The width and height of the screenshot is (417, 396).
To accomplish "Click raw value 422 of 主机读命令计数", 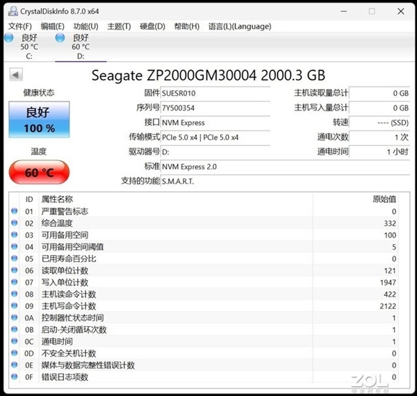I will [390, 295].
